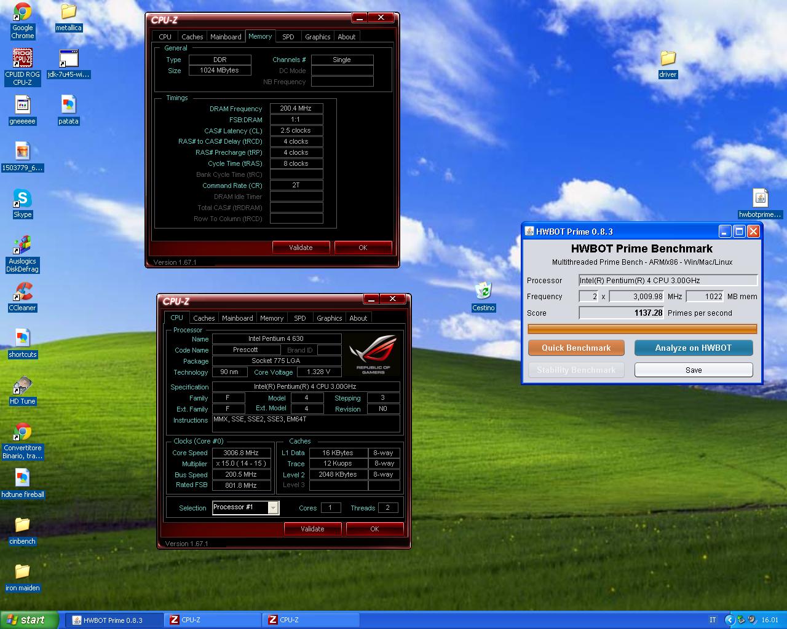Image resolution: width=787 pixels, height=629 pixels.
Task: Click the Processor name field in HWBOT Prime
Action: [668, 280]
